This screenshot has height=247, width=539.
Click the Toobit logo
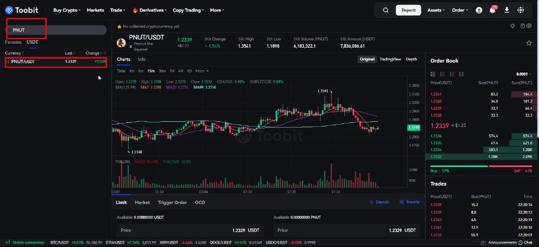click(22, 10)
